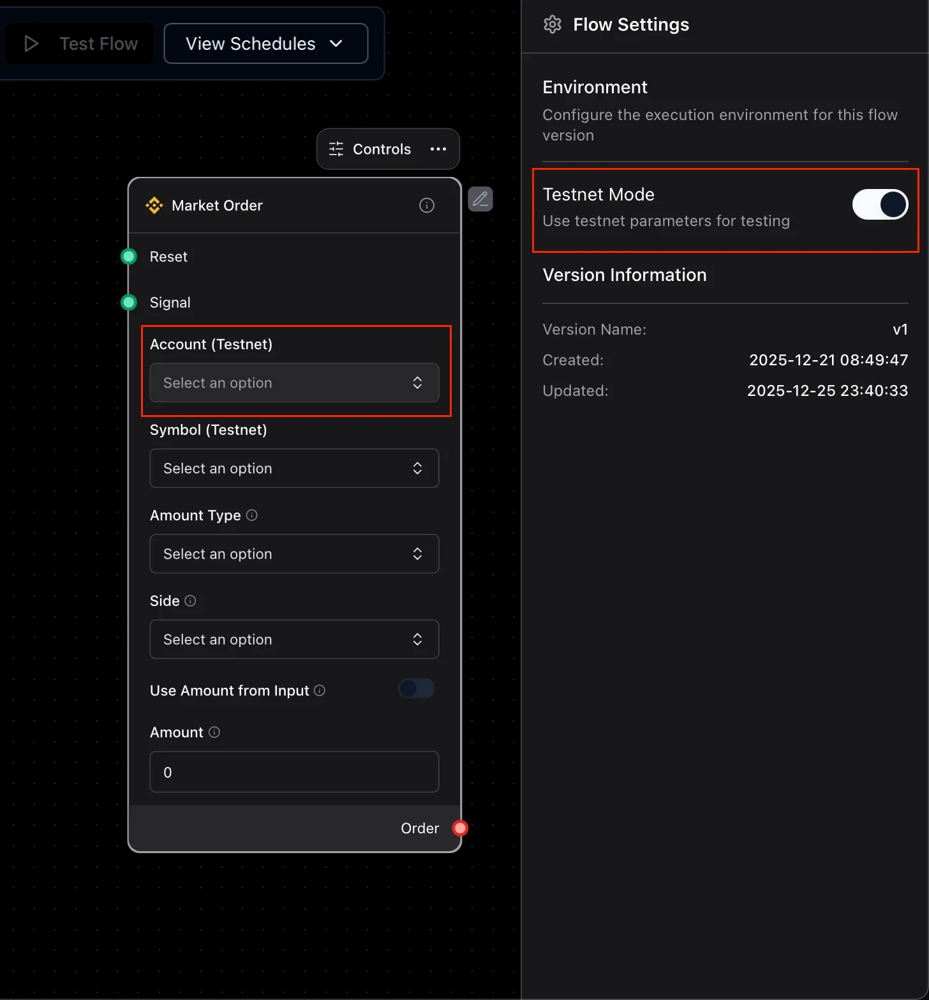Open the Amount Type dropdown
The height and width of the screenshot is (1000, 929).
click(x=294, y=554)
